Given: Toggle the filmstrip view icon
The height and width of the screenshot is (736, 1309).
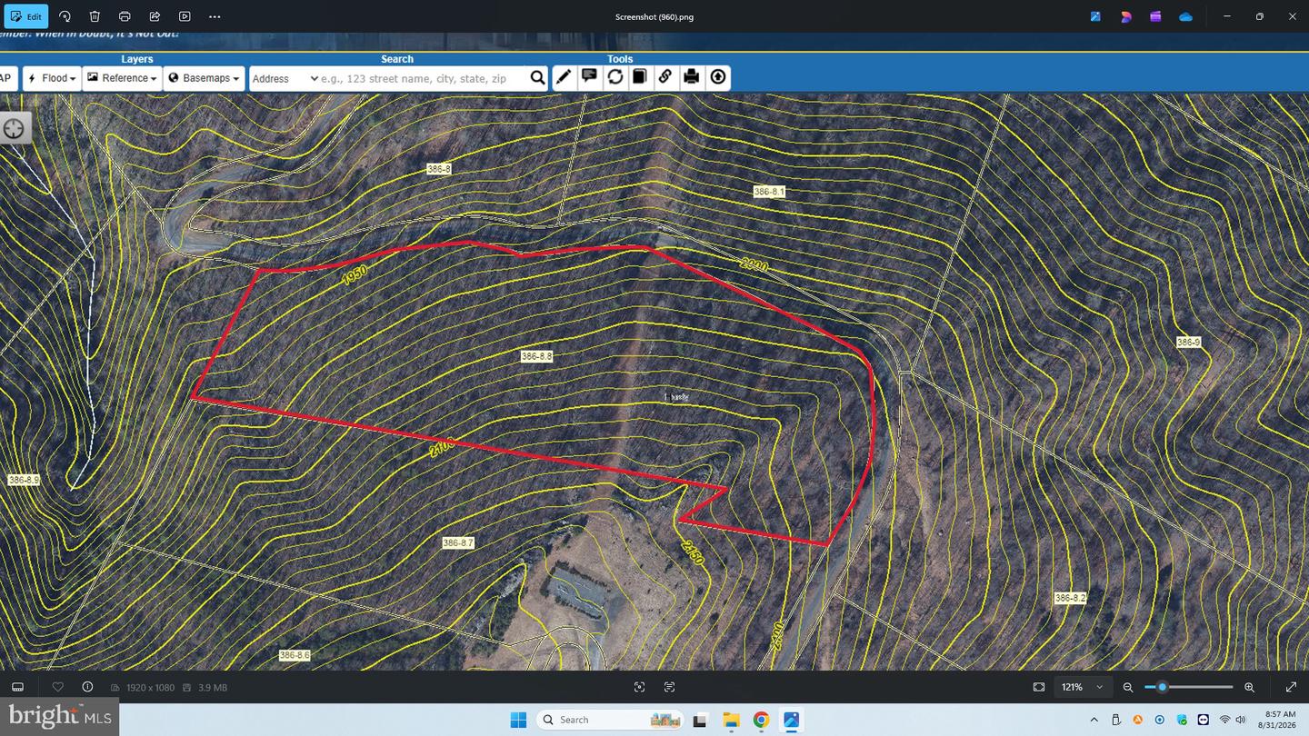Looking at the screenshot, I should [x=17, y=687].
